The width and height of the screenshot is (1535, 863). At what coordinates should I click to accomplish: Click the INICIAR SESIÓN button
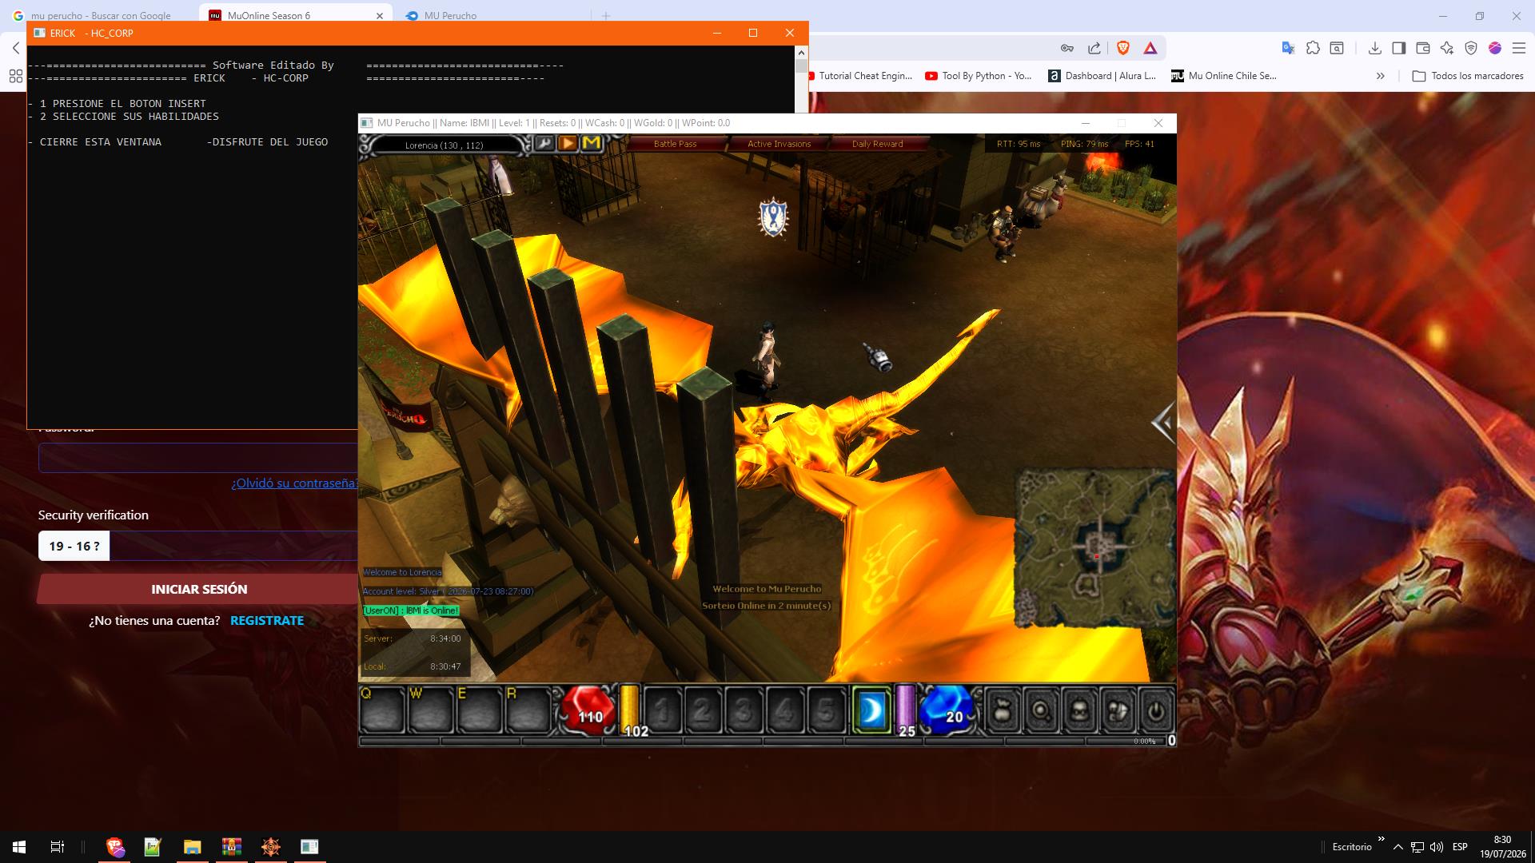(199, 589)
